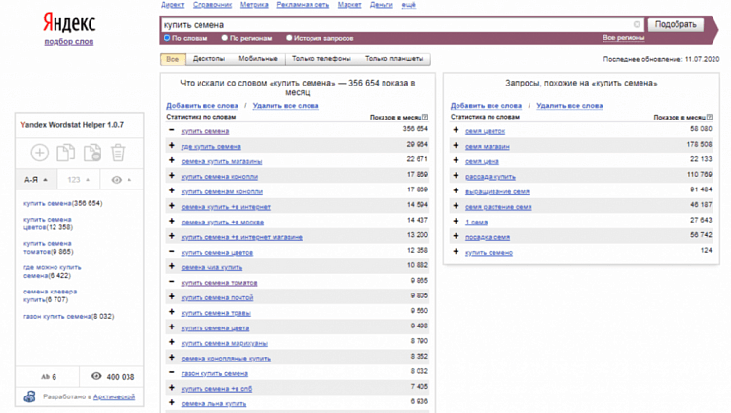This screenshot has height=413, width=731.
Task: Switch to the 'Только планшеты' tab
Action: pyautogui.click(x=394, y=59)
